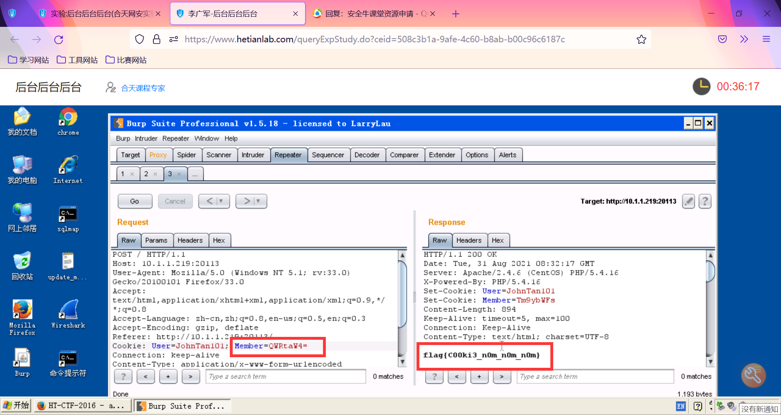Focus the response search term field
Screen dimensions: 781x415
point(596,376)
